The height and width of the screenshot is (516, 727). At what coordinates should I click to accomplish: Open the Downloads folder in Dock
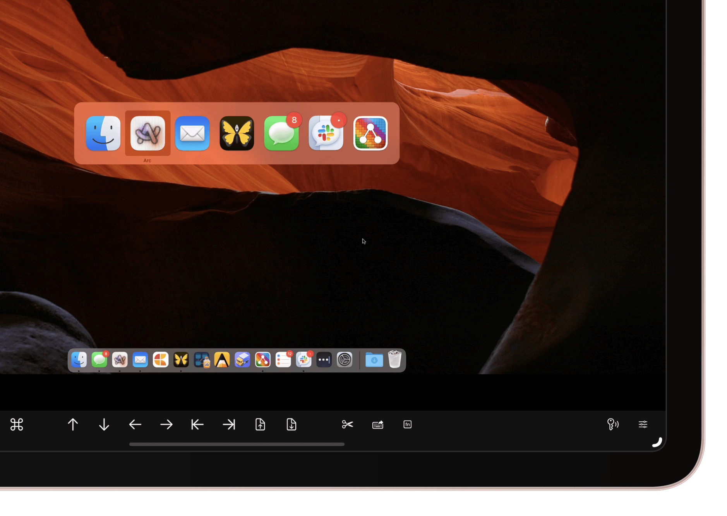point(374,360)
